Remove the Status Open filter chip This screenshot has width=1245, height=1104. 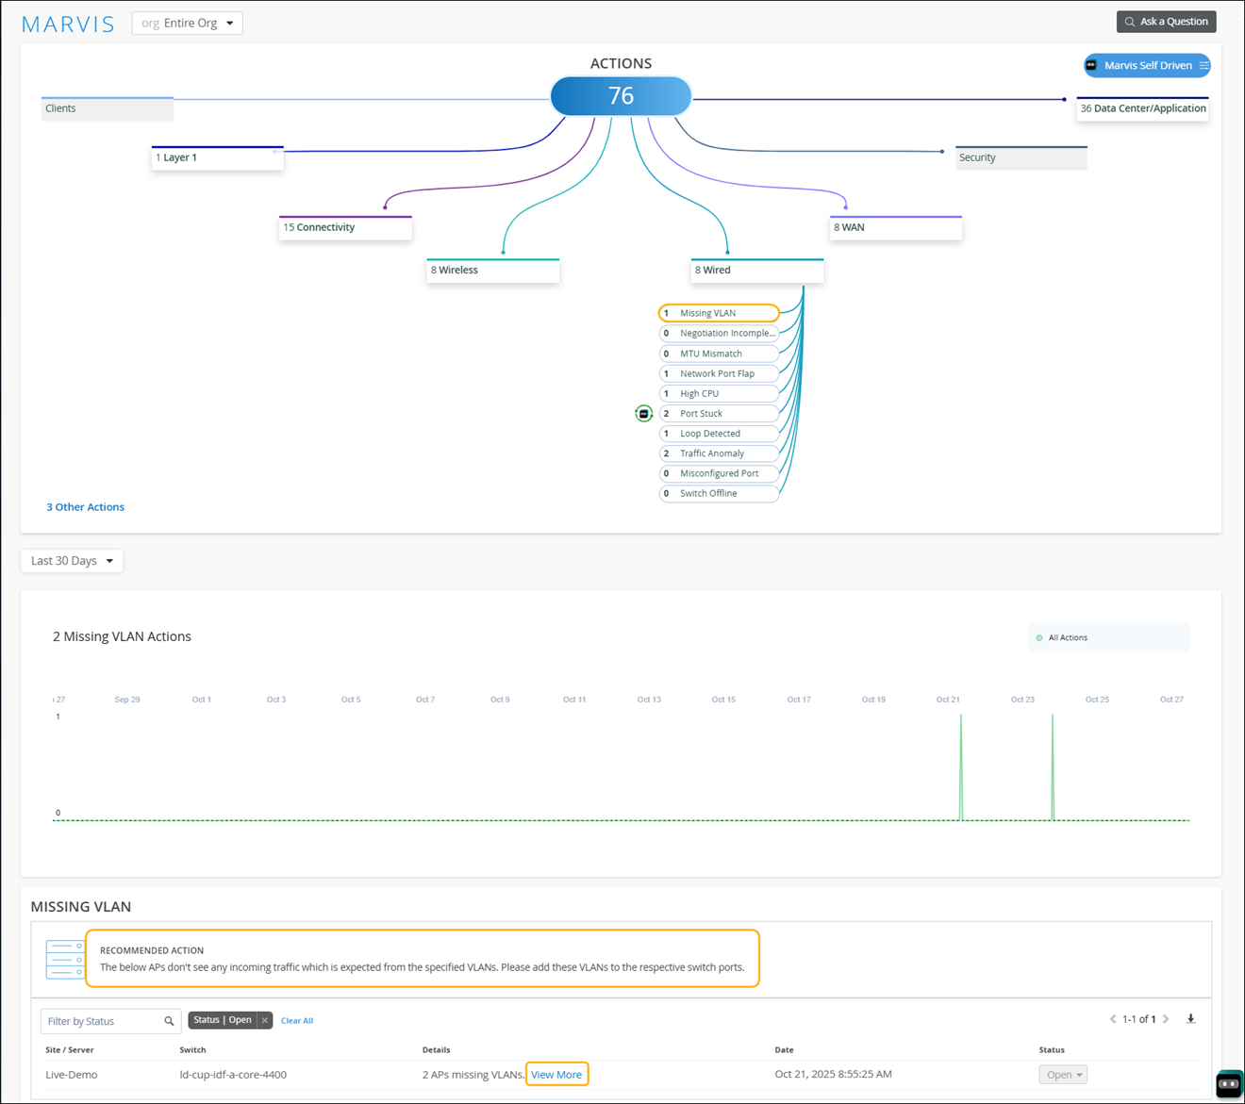[x=265, y=1020]
